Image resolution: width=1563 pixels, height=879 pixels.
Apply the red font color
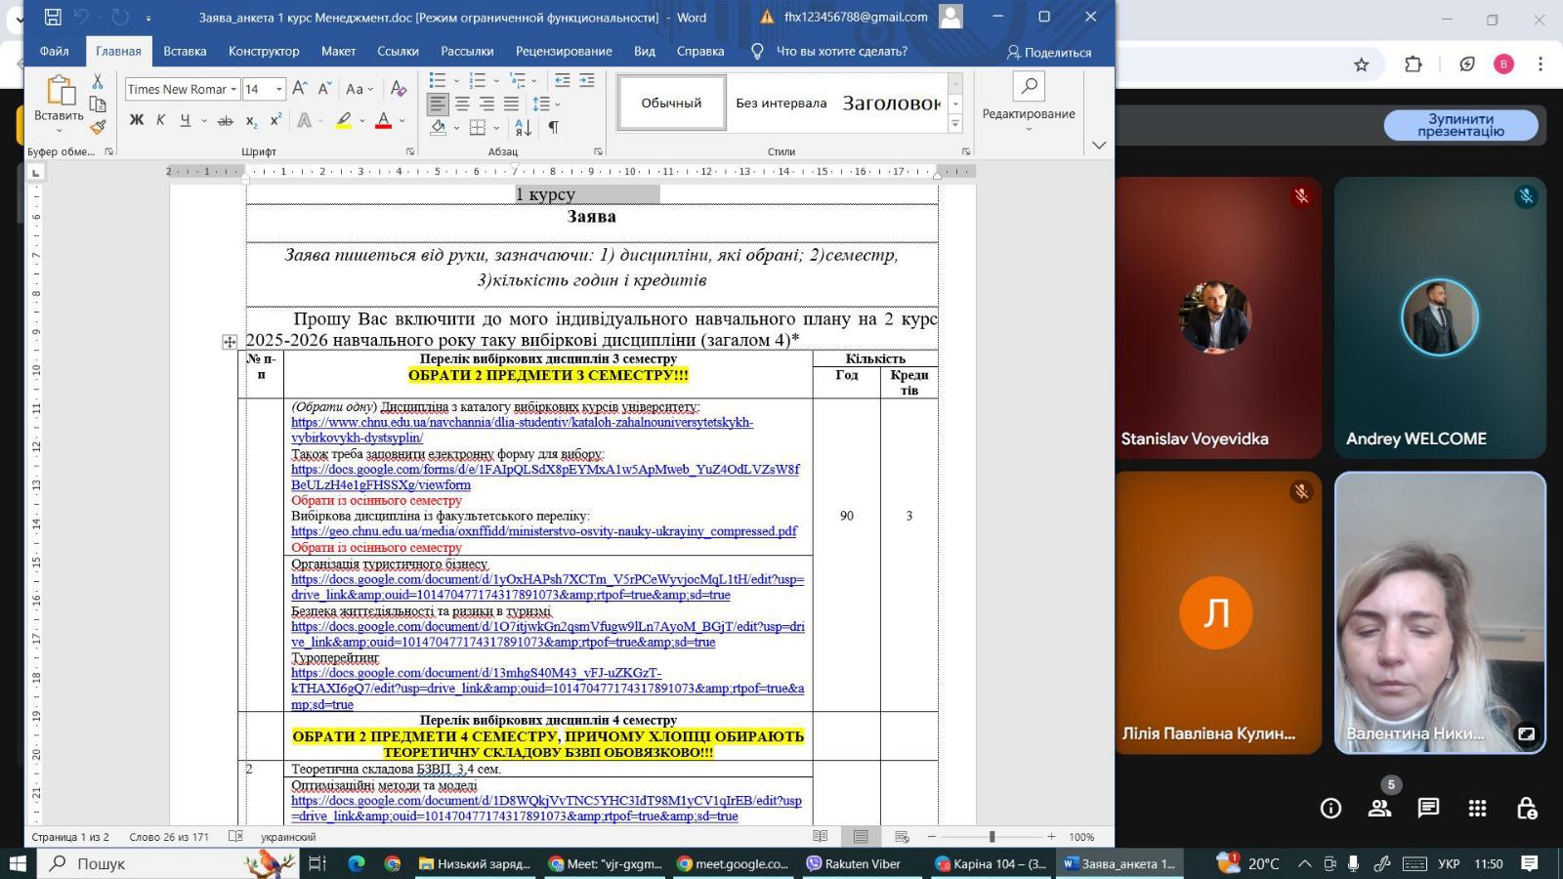(384, 120)
